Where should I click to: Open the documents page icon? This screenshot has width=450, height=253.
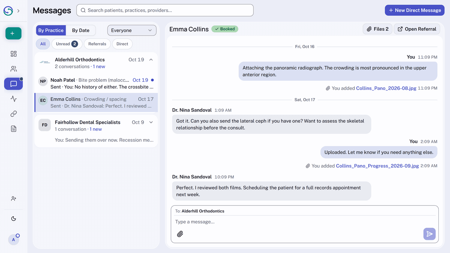(x=13, y=129)
